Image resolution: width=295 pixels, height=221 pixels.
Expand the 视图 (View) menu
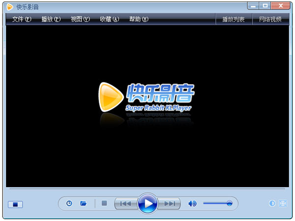click(x=80, y=19)
